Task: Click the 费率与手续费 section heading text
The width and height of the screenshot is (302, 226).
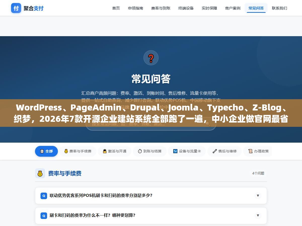Action: point(65,173)
